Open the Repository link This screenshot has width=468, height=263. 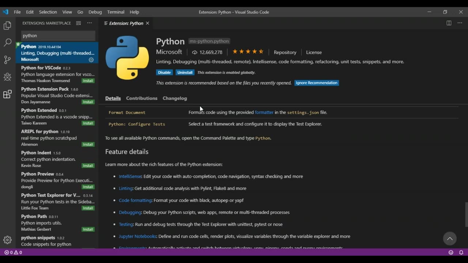pos(285,52)
